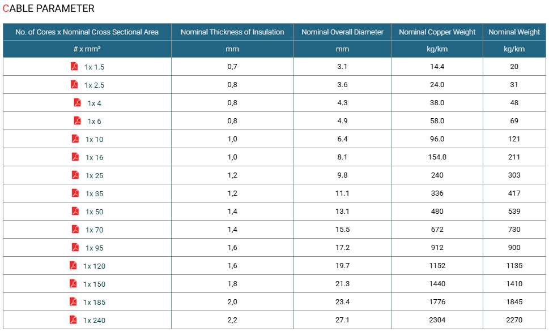Select the PDF icon beside 1x 70

coord(75,230)
